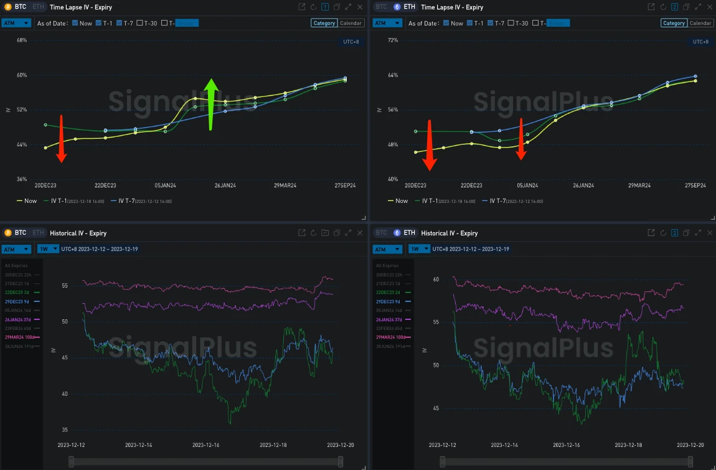Duplicate the BTC Historical IV panel
Viewport: 716px width, 470px height.
point(336,233)
